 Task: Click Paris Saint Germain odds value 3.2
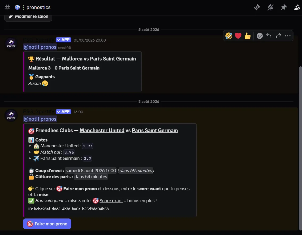(x=87, y=159)
